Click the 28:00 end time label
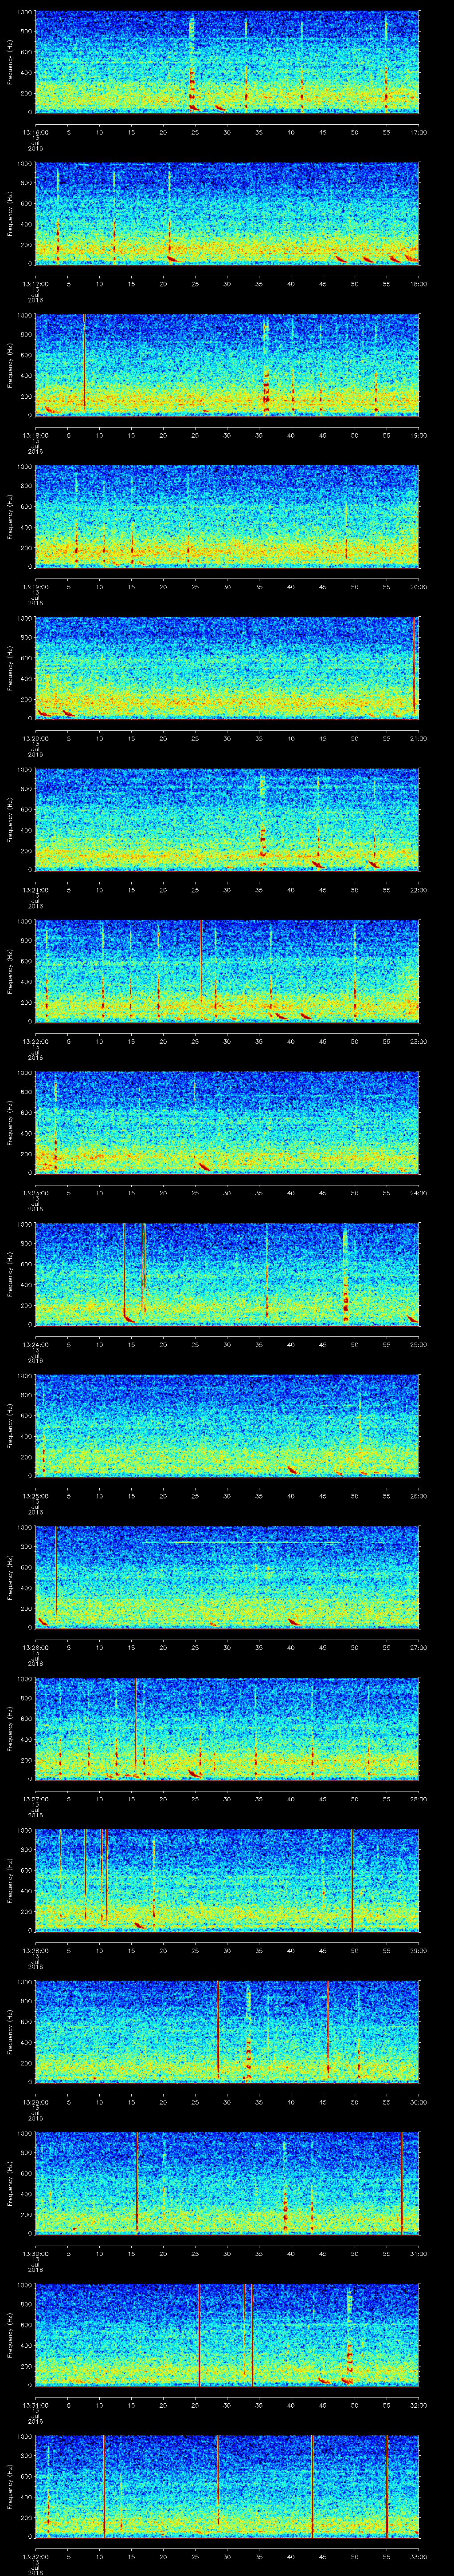 (x=418, y=1799)
